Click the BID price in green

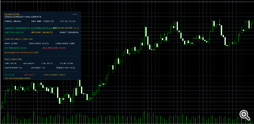(9, 75)
